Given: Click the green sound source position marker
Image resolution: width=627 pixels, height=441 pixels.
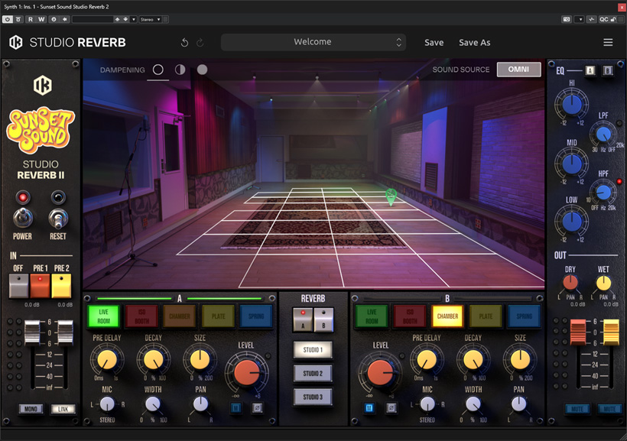Looking at the screenshot, I should coord(391,197).
